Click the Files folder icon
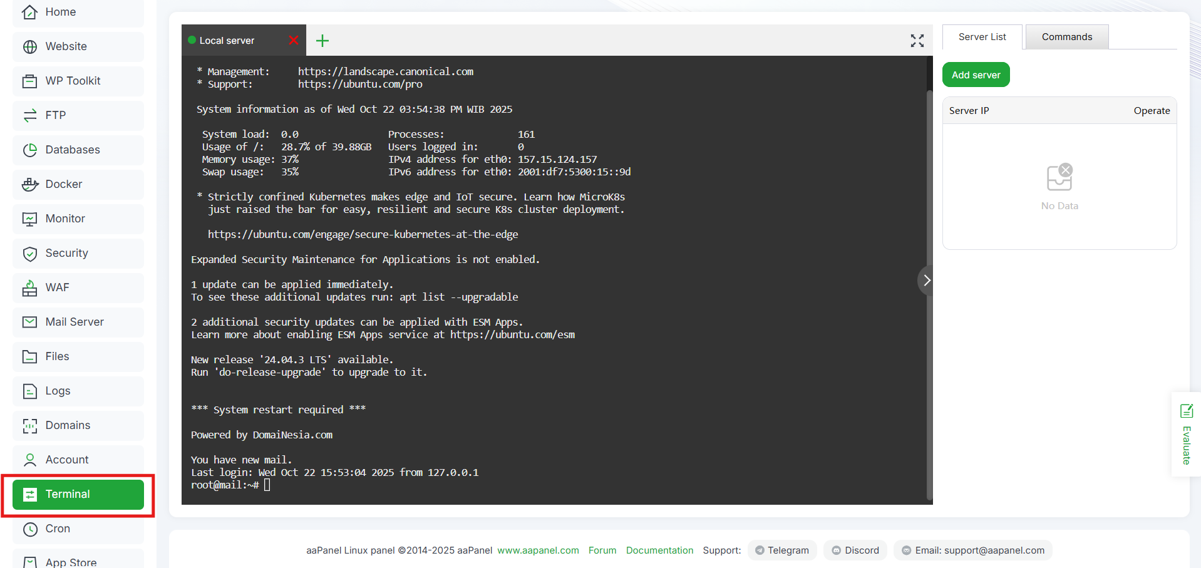 coord(29,356)
